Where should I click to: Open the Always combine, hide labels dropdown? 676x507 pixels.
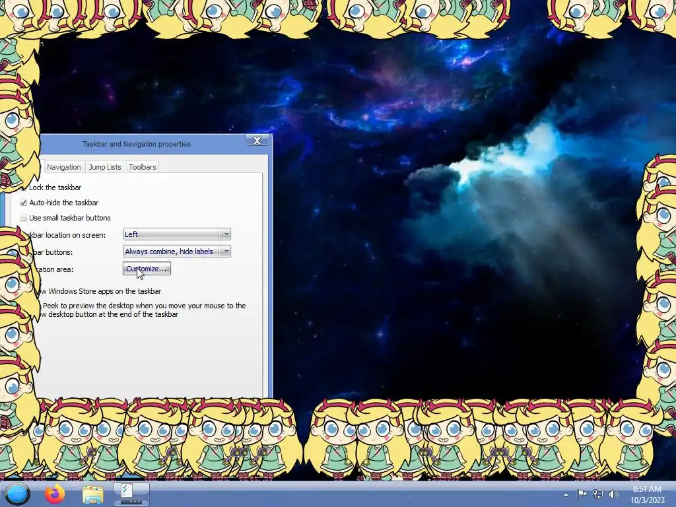[177, 252]
